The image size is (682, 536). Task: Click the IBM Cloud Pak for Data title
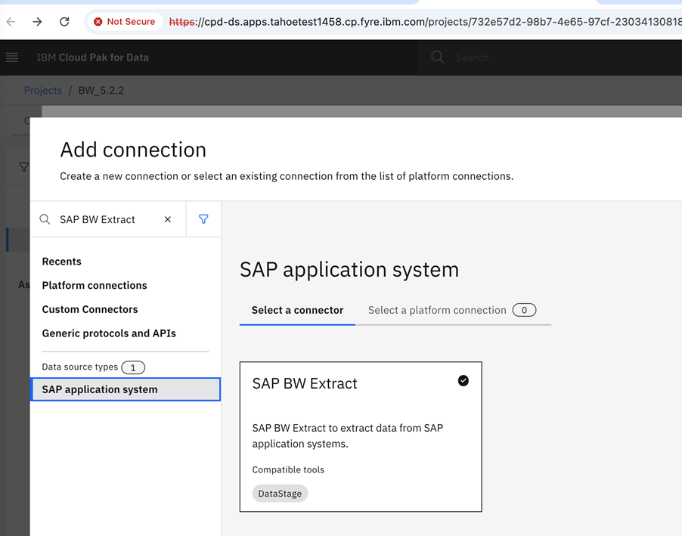click(93, 57)
